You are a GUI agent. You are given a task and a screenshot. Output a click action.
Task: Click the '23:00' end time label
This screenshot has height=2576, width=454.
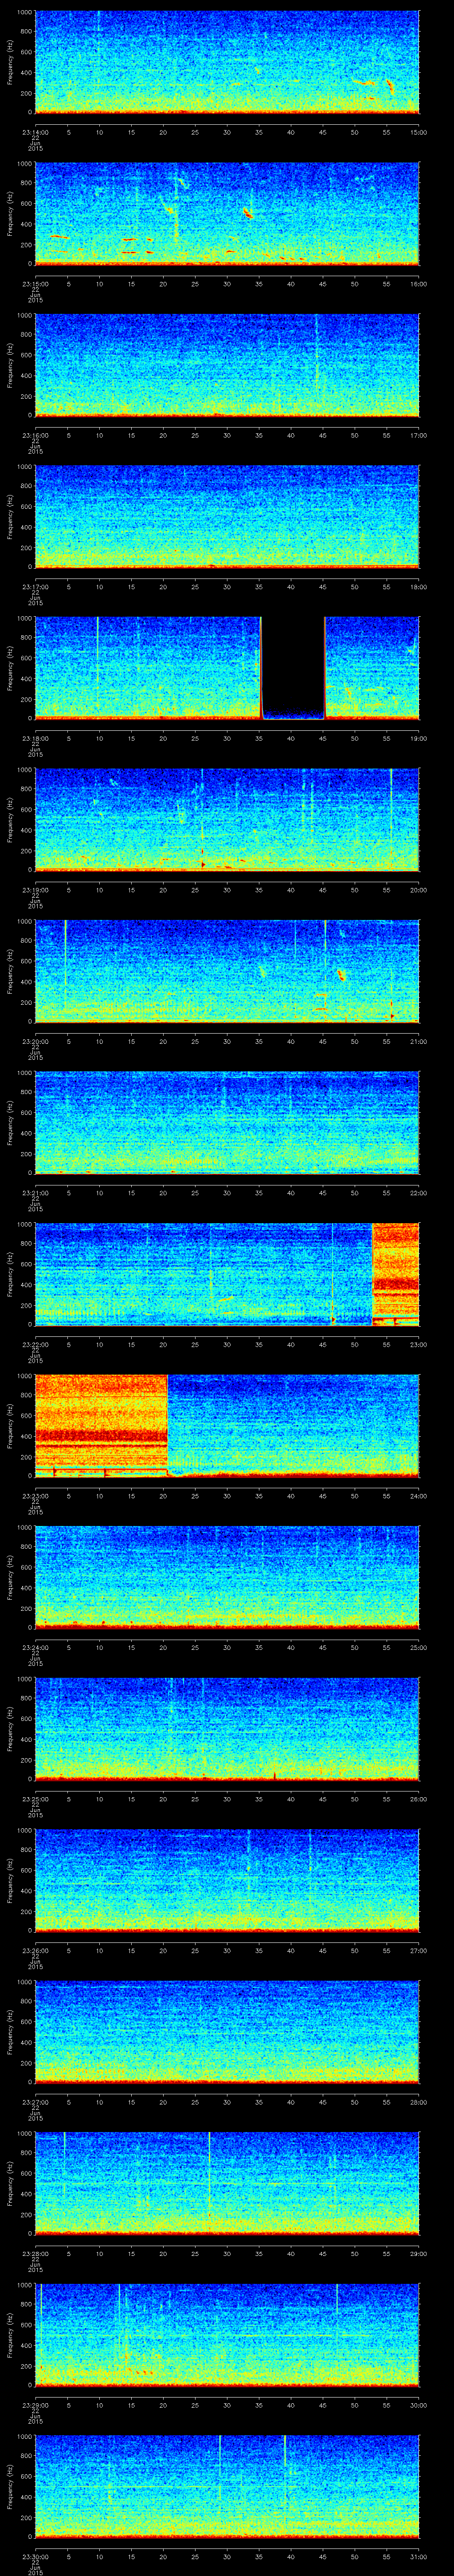(418, 1343)
